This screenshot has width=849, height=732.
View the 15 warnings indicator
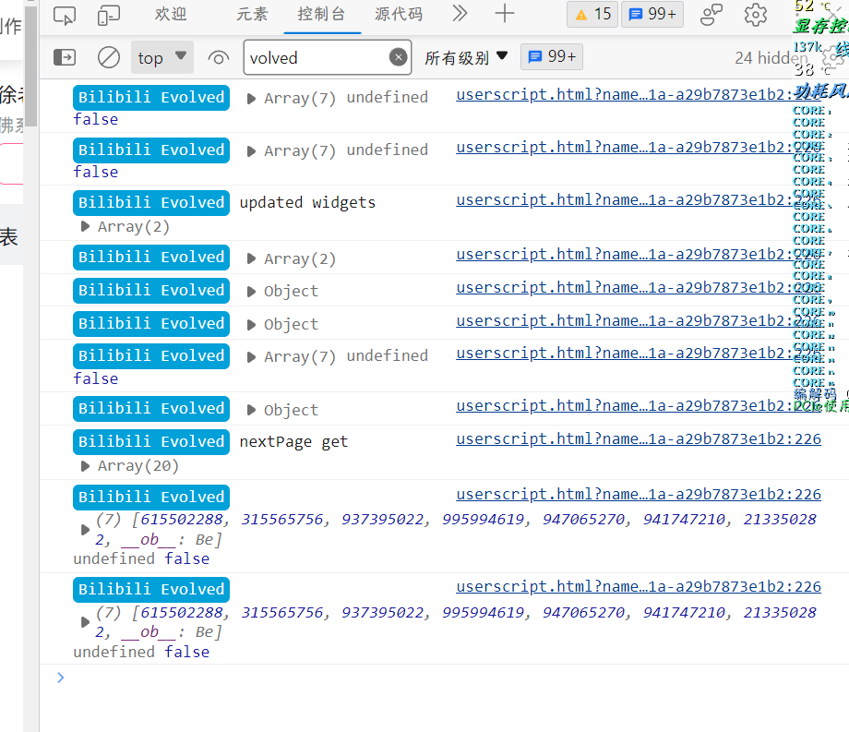point(592,13)
